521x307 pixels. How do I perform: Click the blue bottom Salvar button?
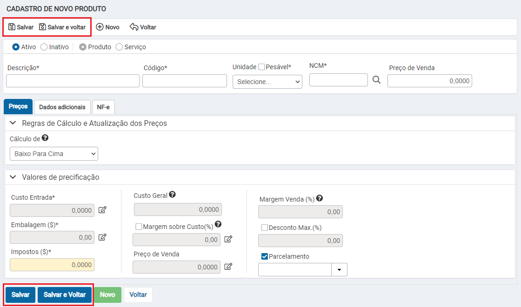20,295
